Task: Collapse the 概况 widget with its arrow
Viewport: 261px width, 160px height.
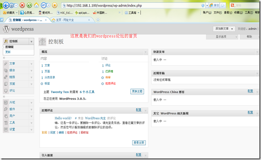Action: [x=146, y=52]
